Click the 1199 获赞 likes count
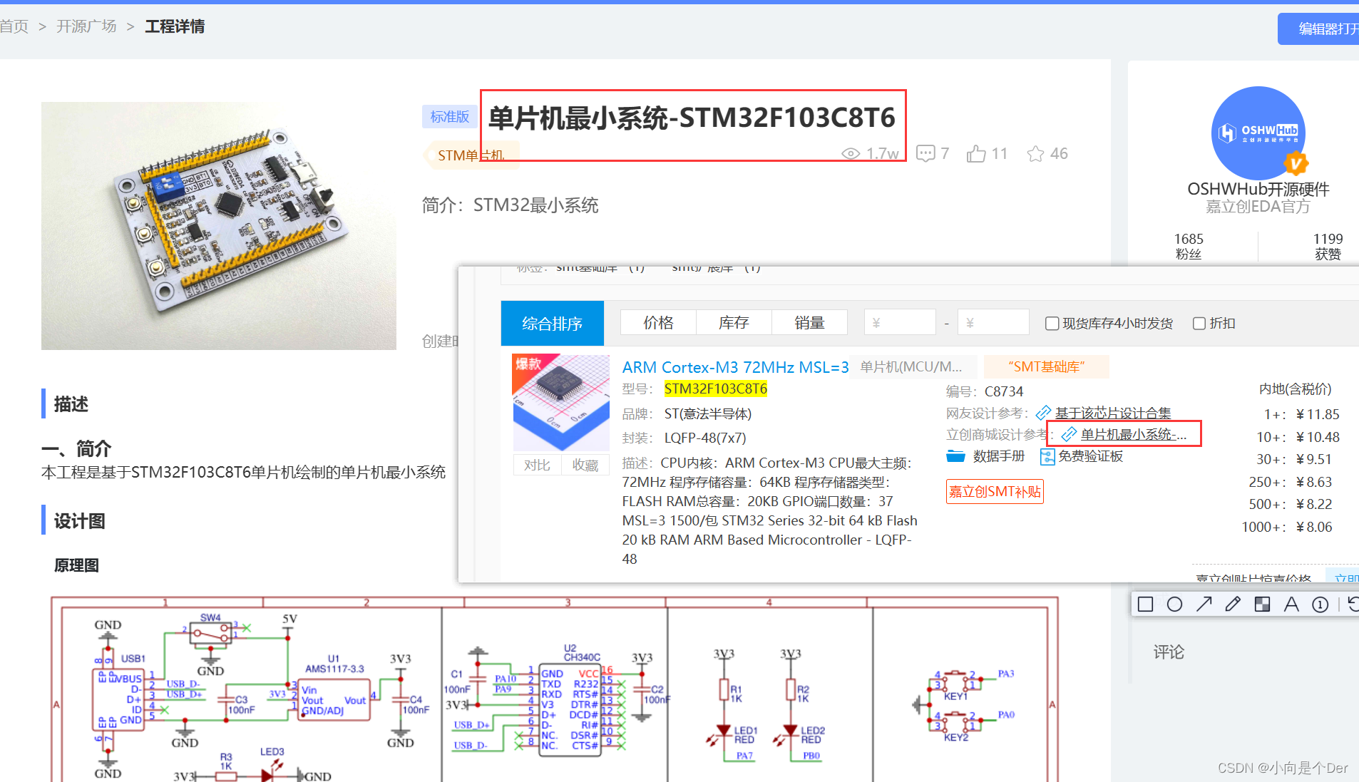 tap(1328, 246)
